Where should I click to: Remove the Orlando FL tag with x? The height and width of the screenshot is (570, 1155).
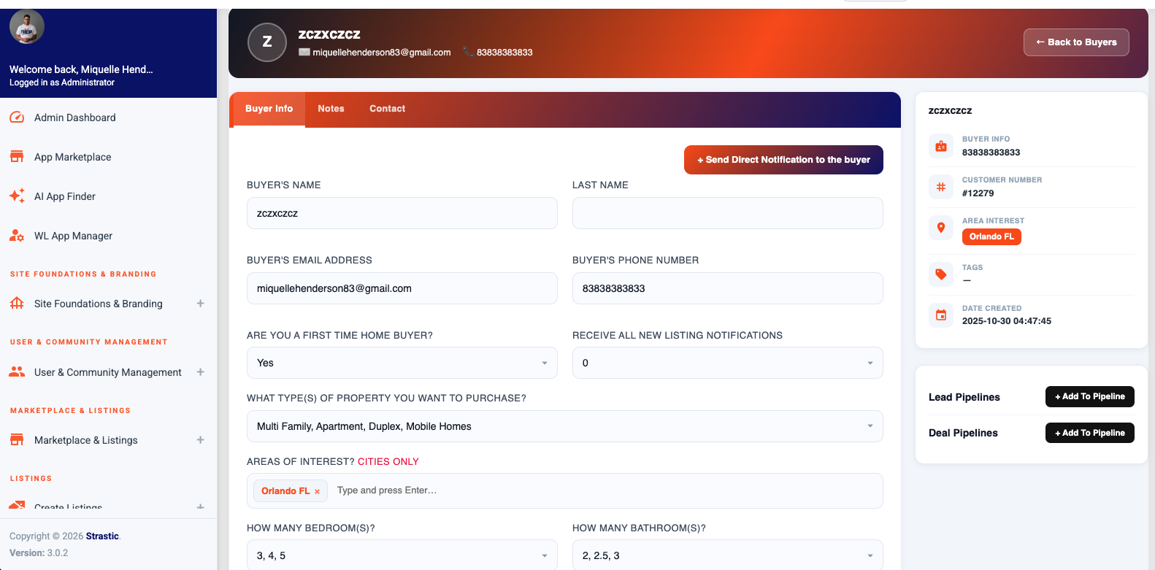click(317, 492)
